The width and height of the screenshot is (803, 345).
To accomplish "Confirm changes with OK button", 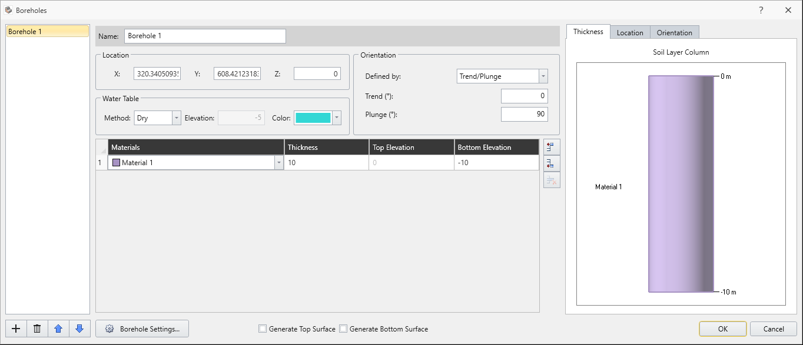I will [722, 329].
